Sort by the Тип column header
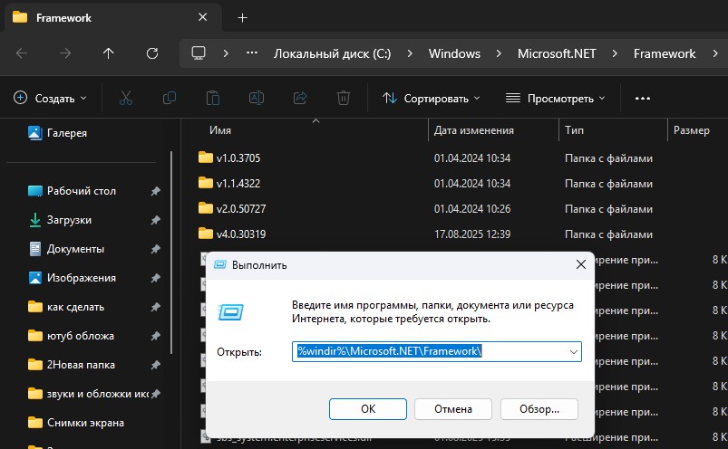This screenshot has width=728, height=449. pos(574,130)
